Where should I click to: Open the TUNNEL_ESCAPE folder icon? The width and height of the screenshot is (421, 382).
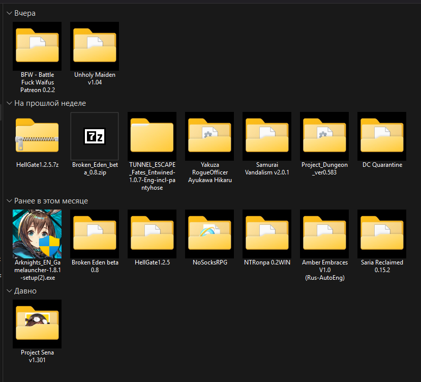152,136
